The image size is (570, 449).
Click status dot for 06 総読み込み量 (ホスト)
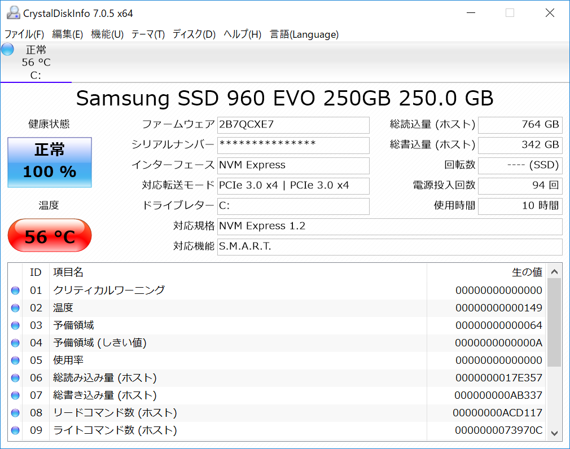point(15,378)
